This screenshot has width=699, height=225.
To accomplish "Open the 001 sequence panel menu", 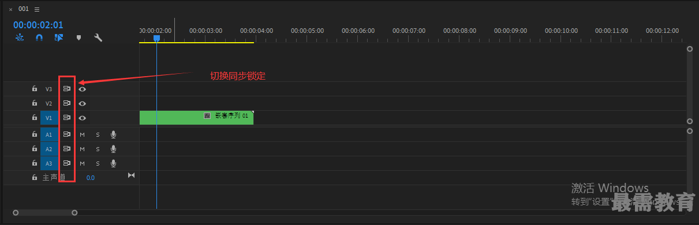I will coord(37,9).
